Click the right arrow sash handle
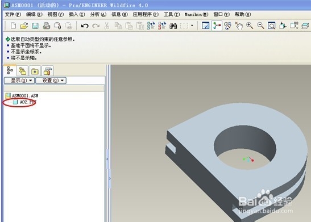Image resolution: width=311 pixels, height=222 pixels. tap(110, 178)
